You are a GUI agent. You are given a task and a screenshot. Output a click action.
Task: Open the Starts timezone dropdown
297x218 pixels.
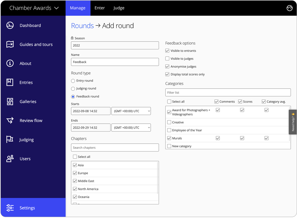131,111
